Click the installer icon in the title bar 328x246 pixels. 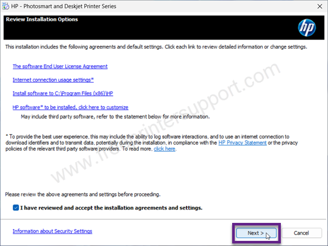point(6,6)
